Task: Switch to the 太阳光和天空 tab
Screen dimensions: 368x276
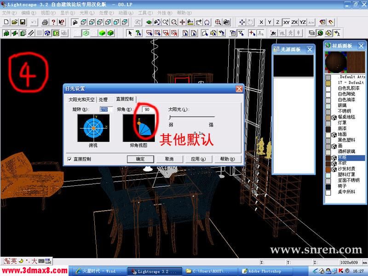Action: [81, 99]
